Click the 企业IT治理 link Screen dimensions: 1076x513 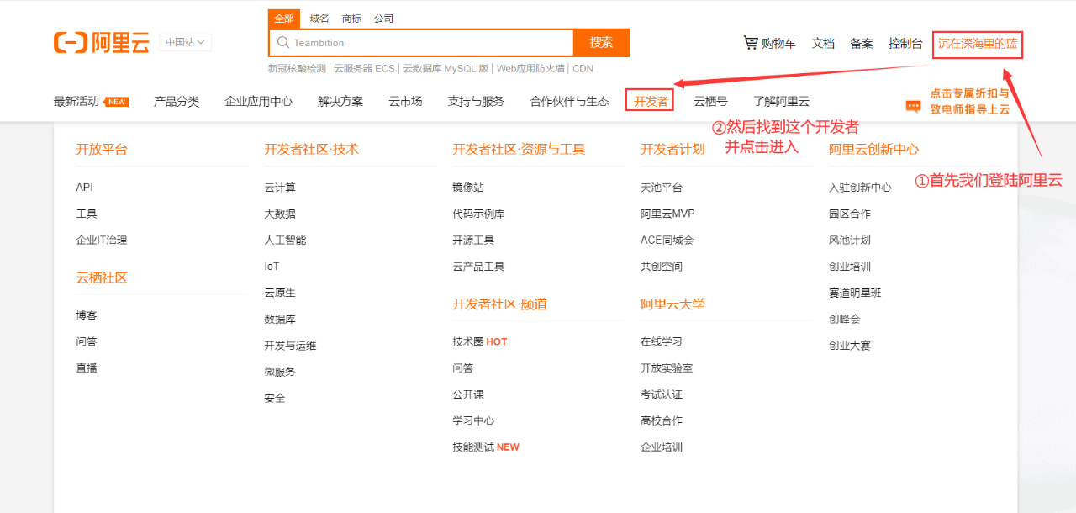click(x=102, y=241)
